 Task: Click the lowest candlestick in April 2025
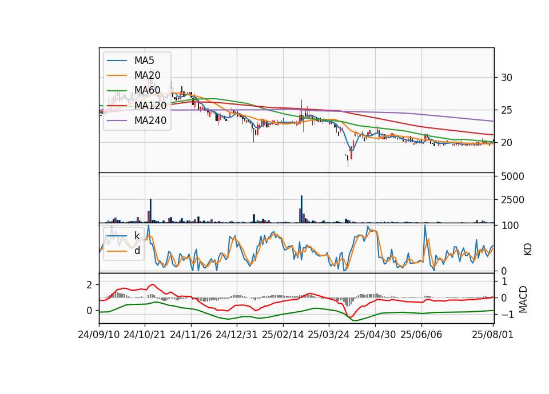point(348,160)
